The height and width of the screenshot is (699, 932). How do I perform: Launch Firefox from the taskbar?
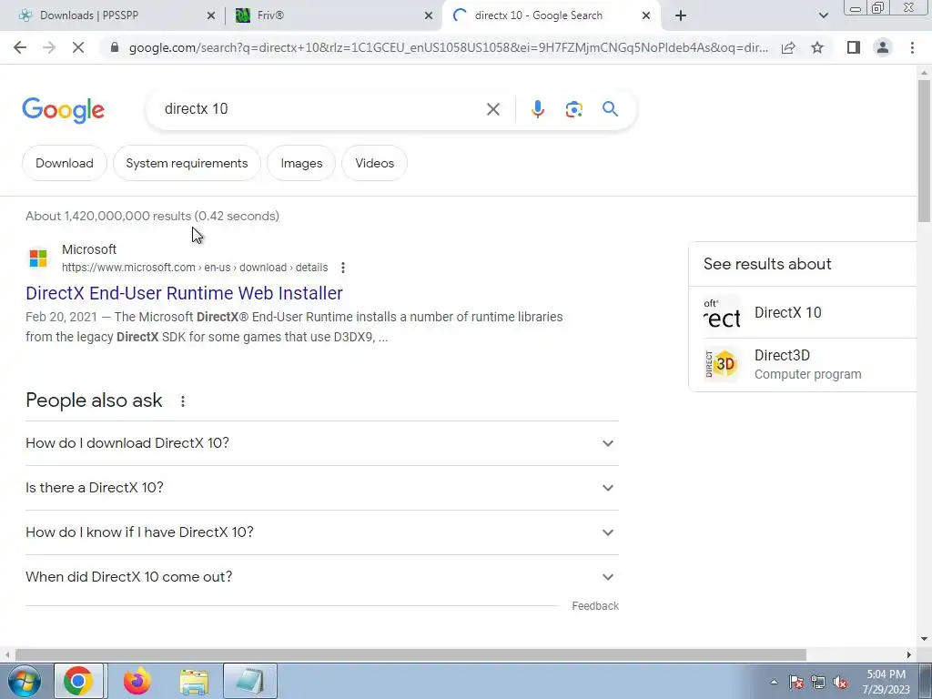pos(137,681)
